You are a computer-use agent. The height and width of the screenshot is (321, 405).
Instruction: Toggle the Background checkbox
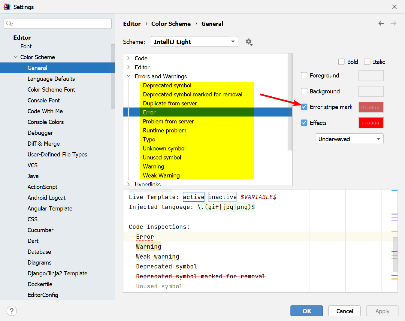click(304, 91)
